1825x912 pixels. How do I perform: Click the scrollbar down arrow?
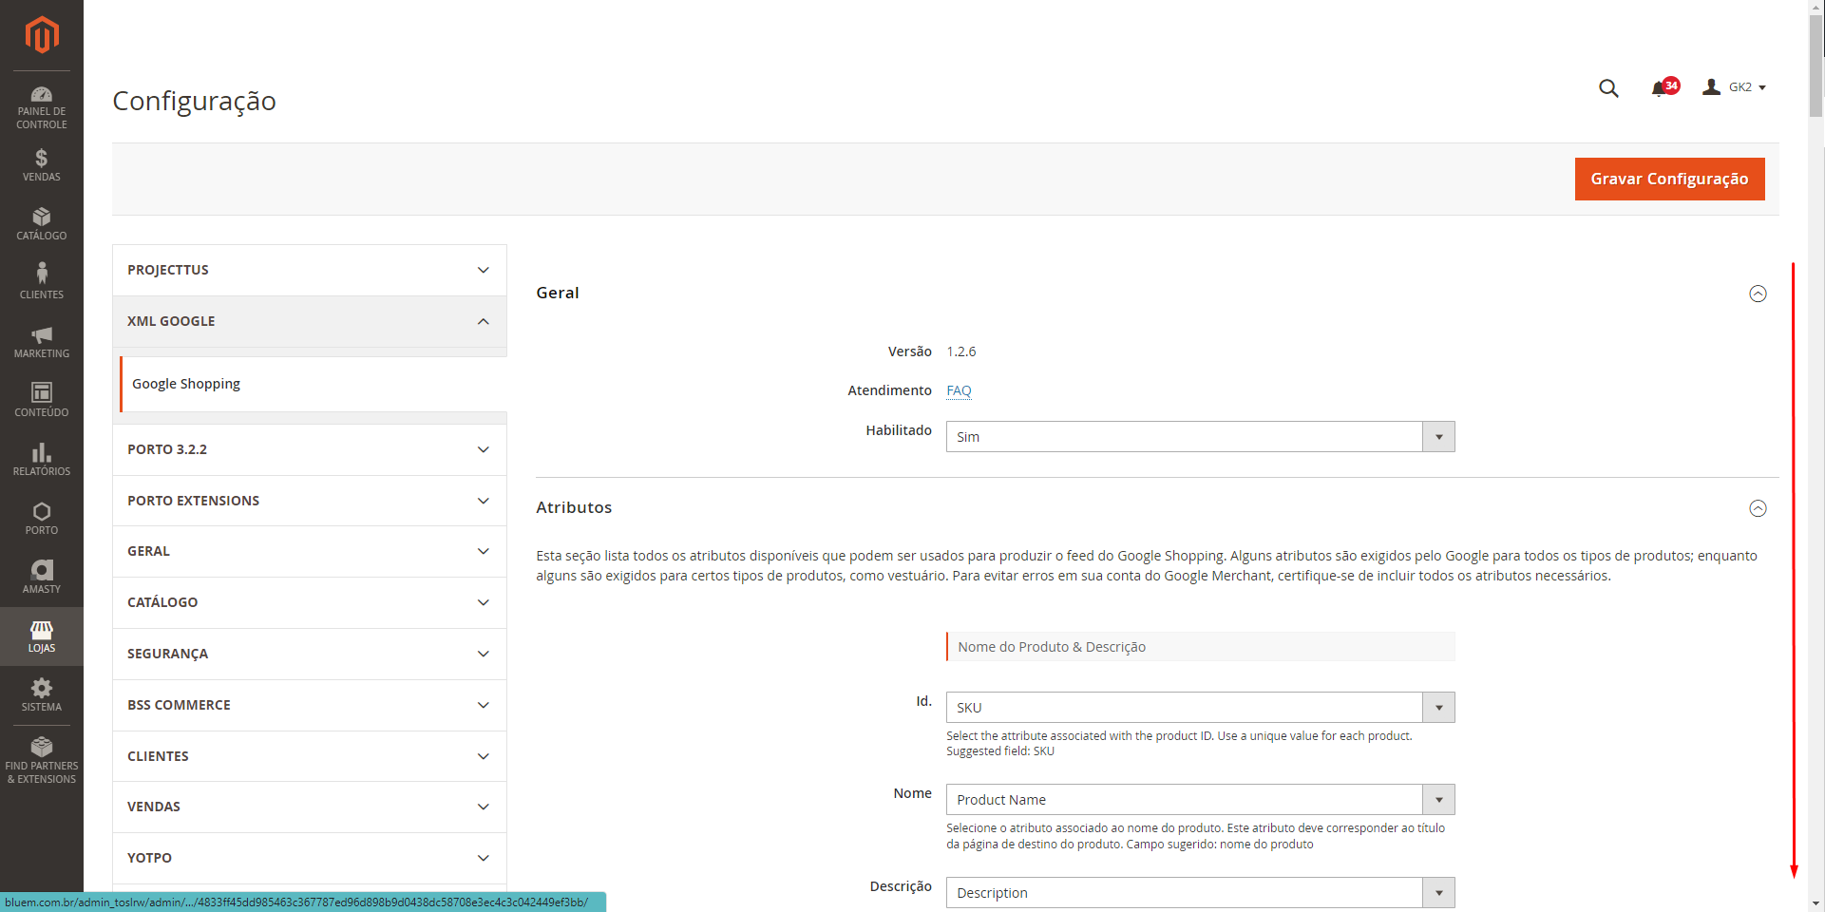[1816, 903]
